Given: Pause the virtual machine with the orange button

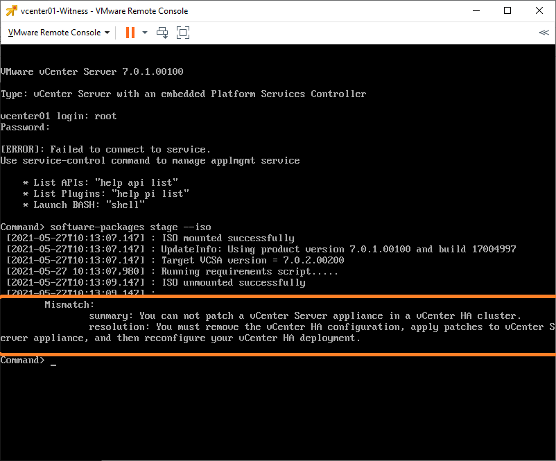Looking at the screenshot, I should (x=130, y=33).
